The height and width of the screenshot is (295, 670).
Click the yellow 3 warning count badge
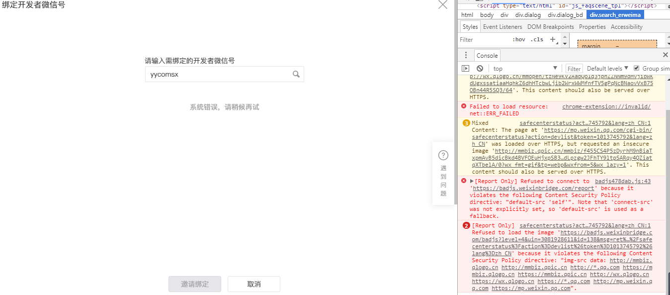click(x=466, y=123)
